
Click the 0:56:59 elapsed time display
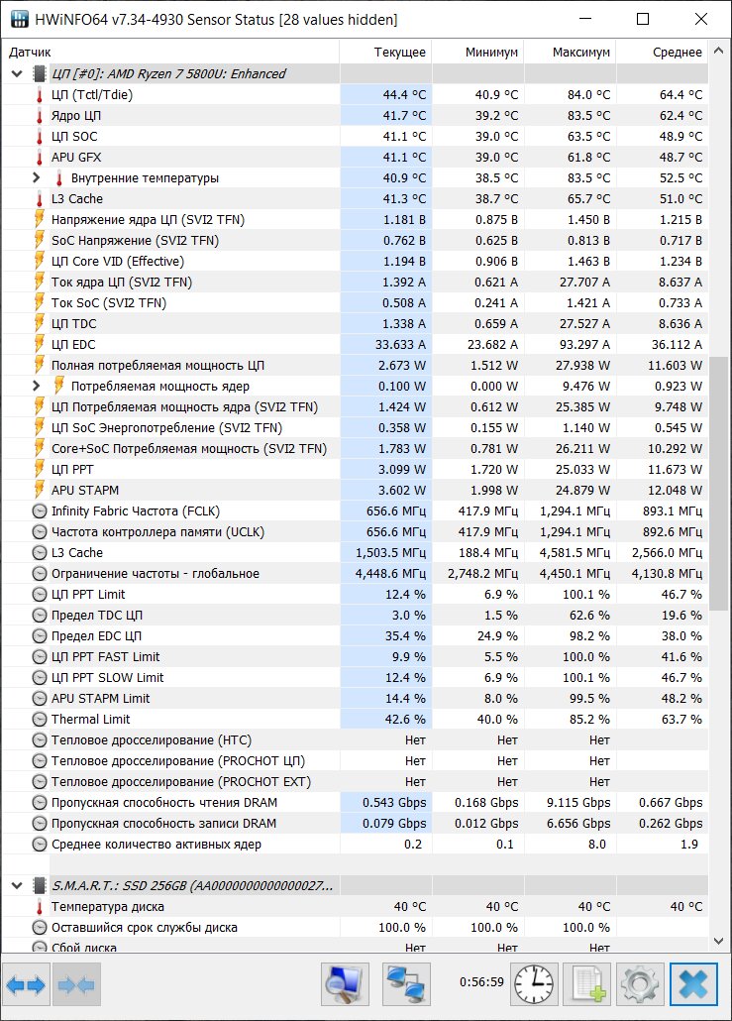481,982
